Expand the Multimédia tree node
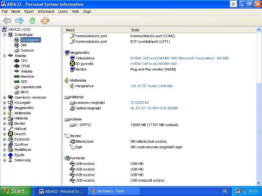The image size is (262, 196). pyautogui.click(x=4, y=113)
